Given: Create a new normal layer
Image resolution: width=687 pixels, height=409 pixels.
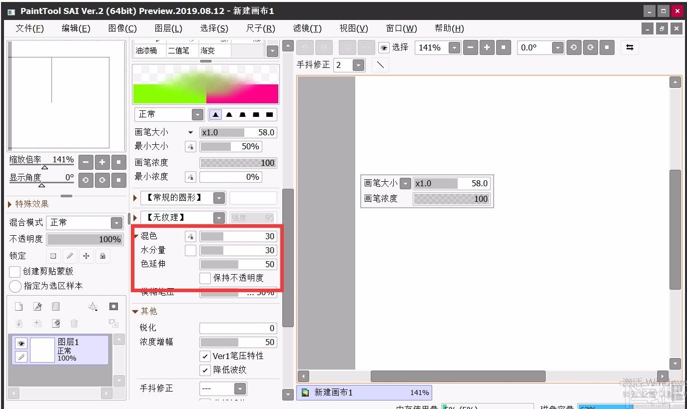Looking at the screenshot, I should (x=19, y=306).
